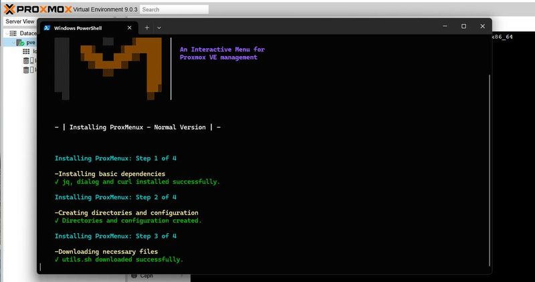Click 'Directories and configuration created.' line
This screenshot has height=282, width=535.
click(128, 221)
